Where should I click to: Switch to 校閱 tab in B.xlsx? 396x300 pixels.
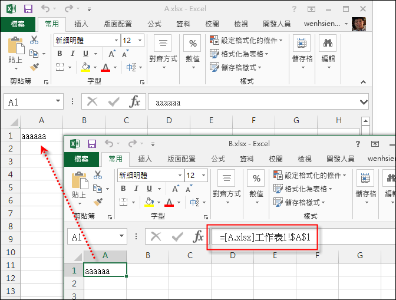pos(276,159)
